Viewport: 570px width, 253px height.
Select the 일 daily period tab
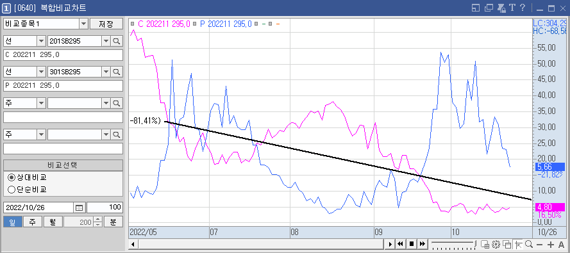click(13, 222)
